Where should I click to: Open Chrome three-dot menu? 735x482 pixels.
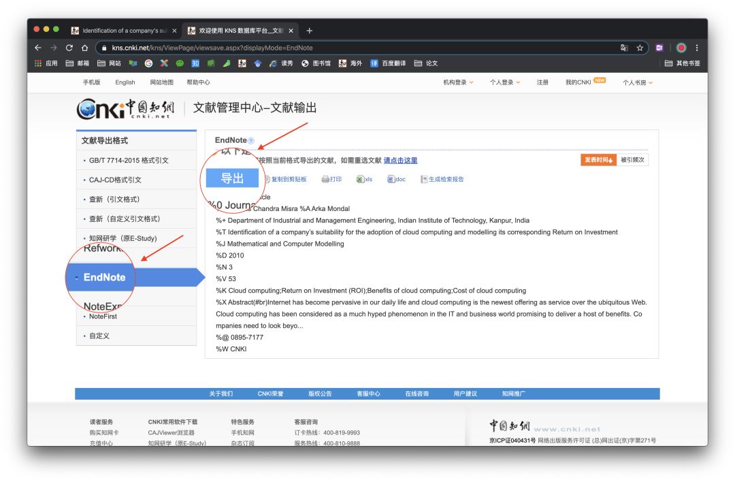click(x=697, y=48)
